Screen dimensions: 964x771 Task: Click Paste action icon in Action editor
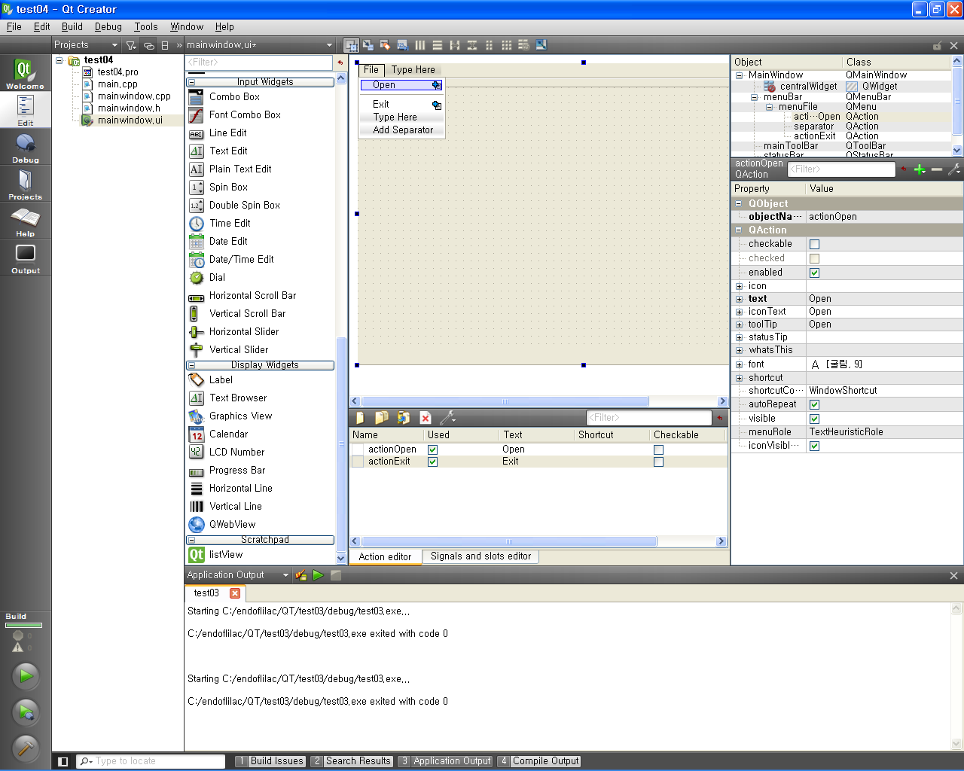(404, 418)
